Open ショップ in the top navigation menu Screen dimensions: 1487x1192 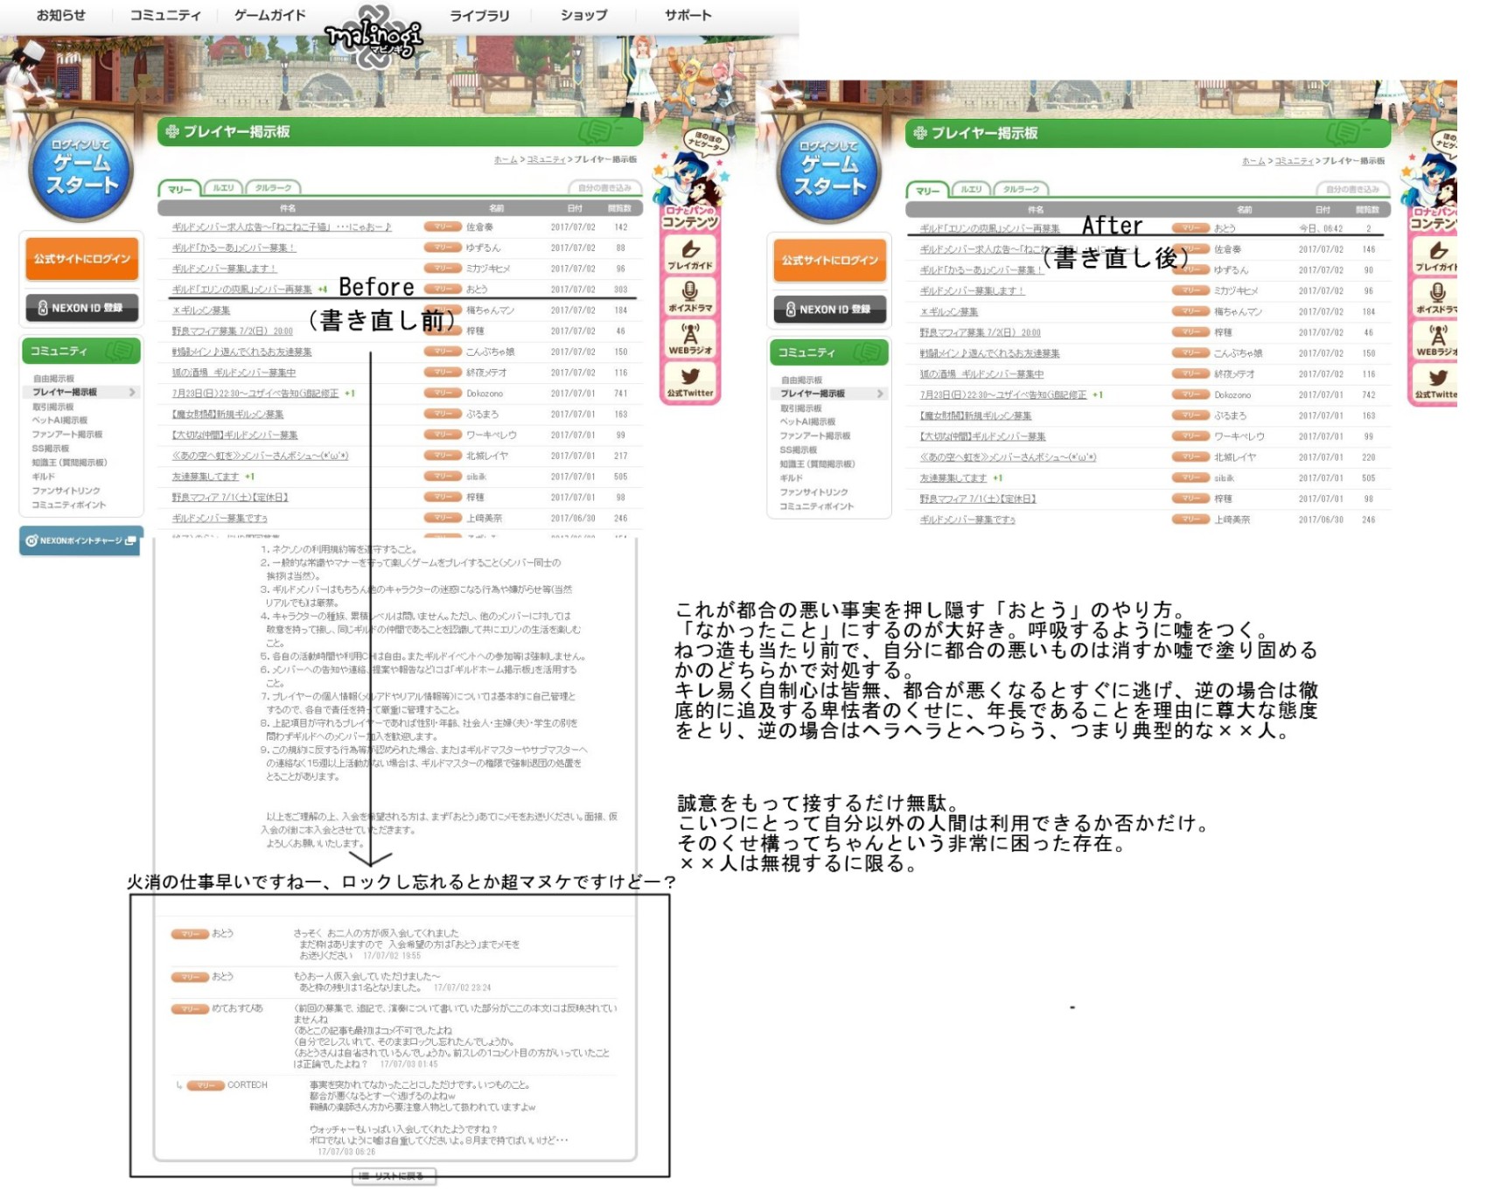583,15
